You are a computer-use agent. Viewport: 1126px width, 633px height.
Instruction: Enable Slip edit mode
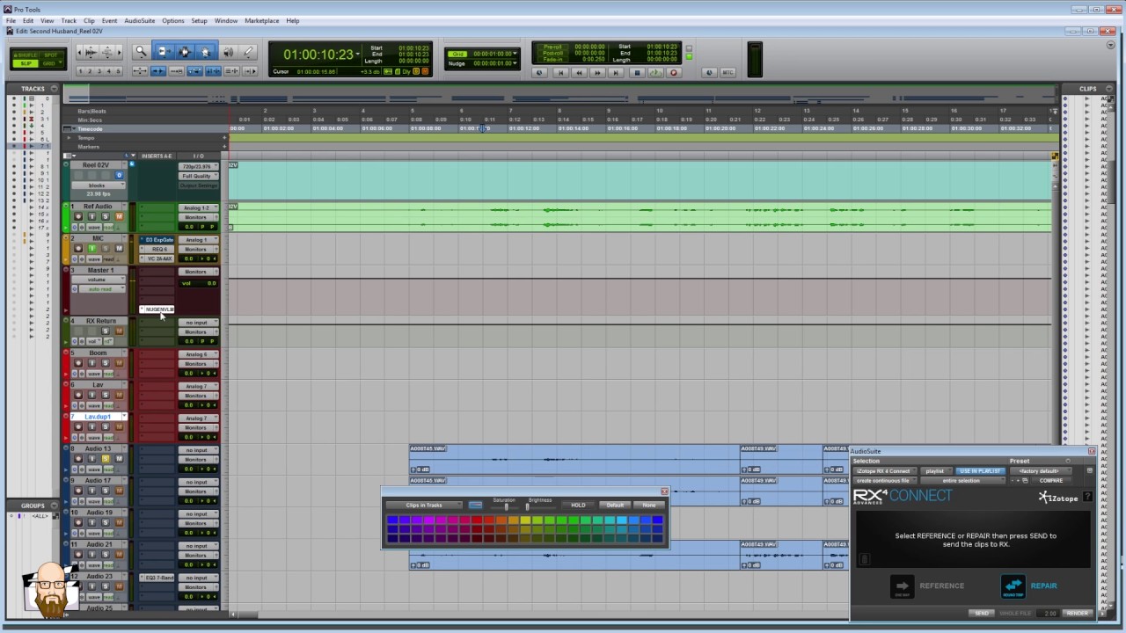coord(26,63)
